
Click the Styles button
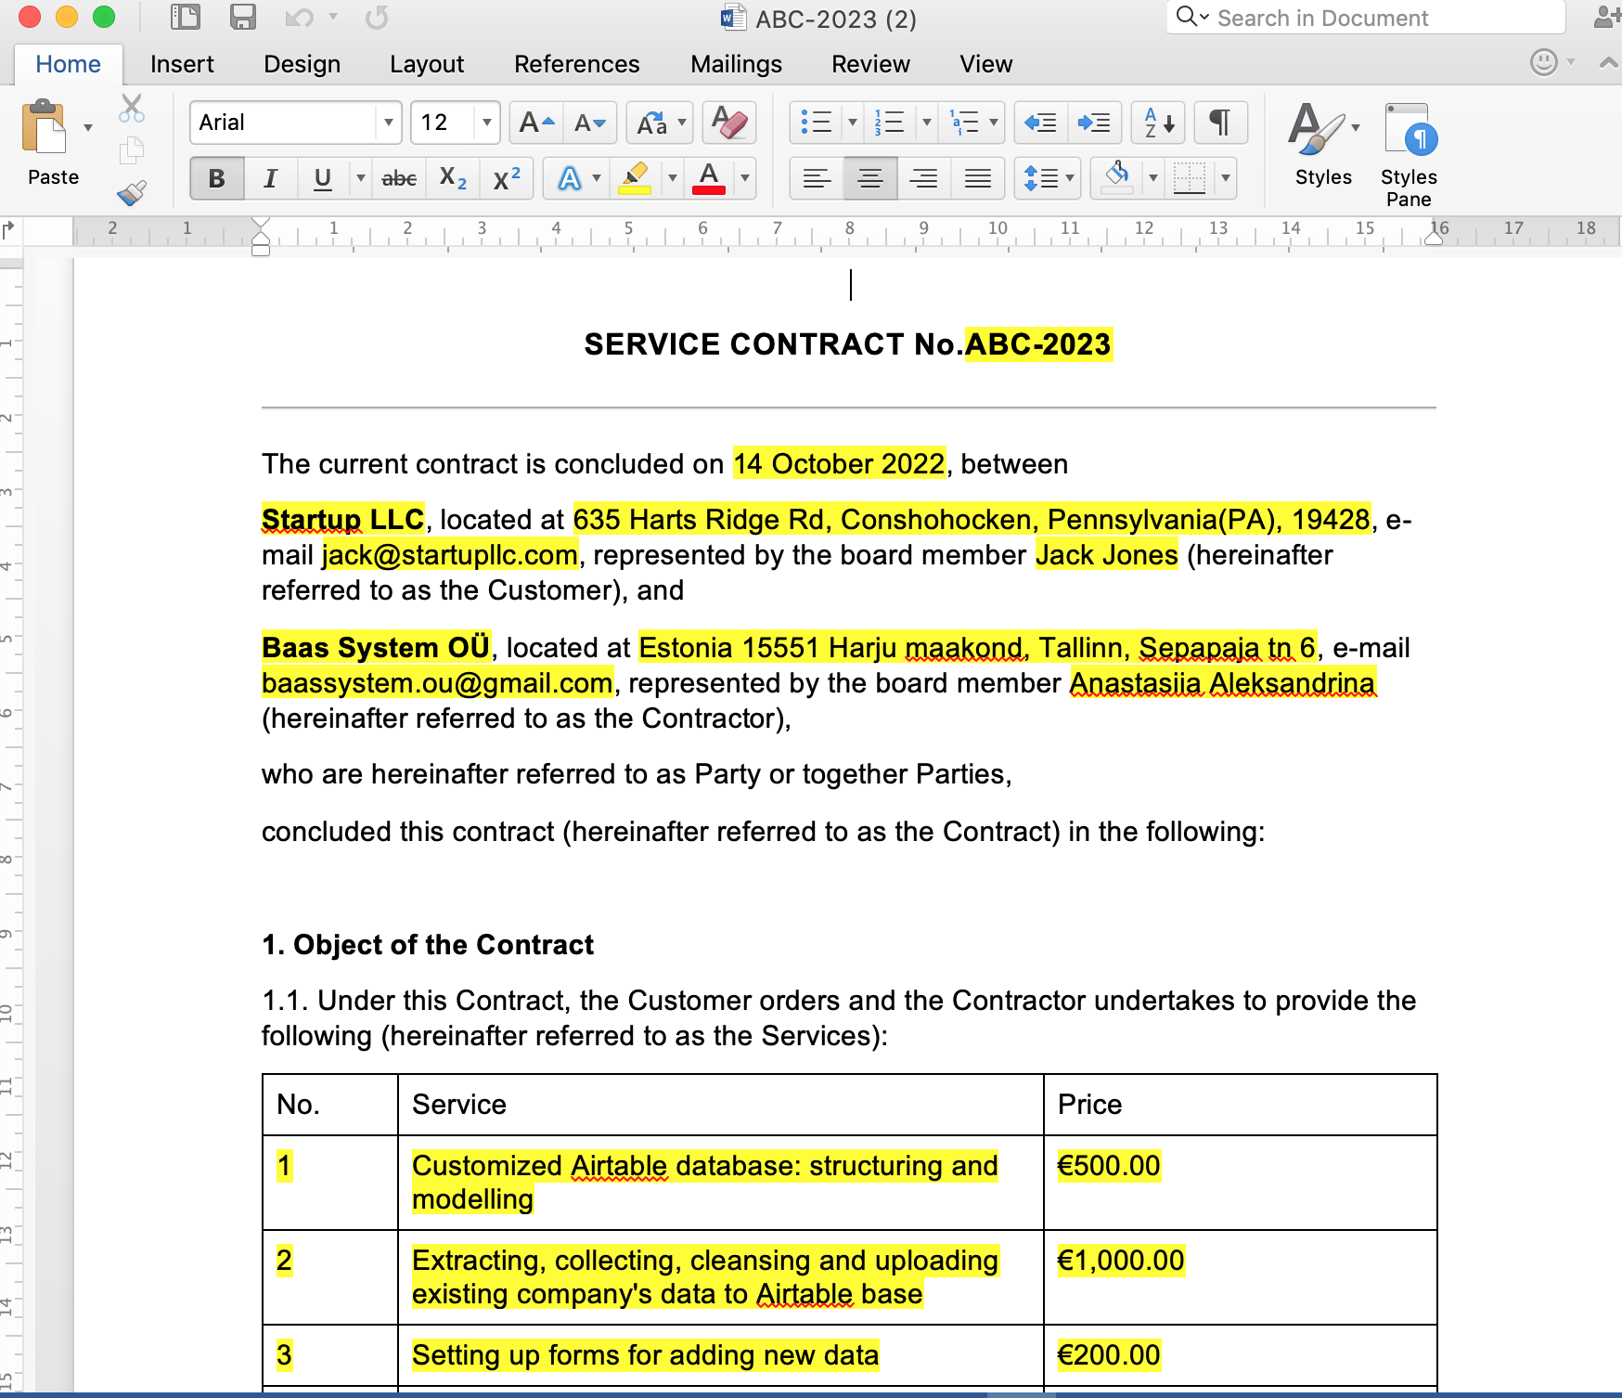point(1321,149)
